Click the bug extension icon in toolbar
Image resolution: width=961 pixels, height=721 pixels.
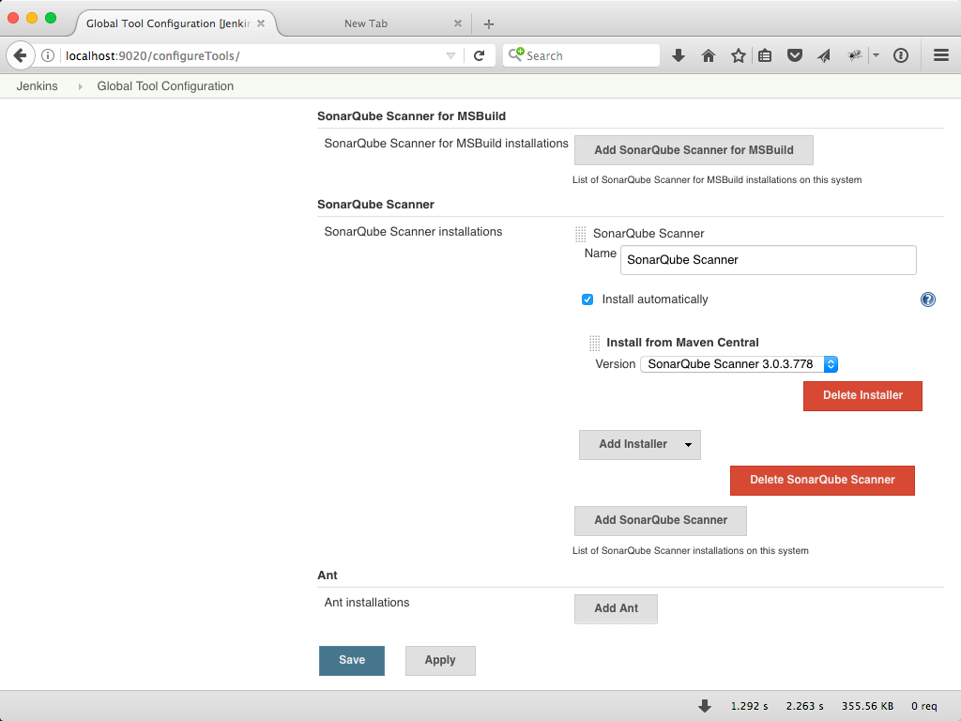click(854, 55)
